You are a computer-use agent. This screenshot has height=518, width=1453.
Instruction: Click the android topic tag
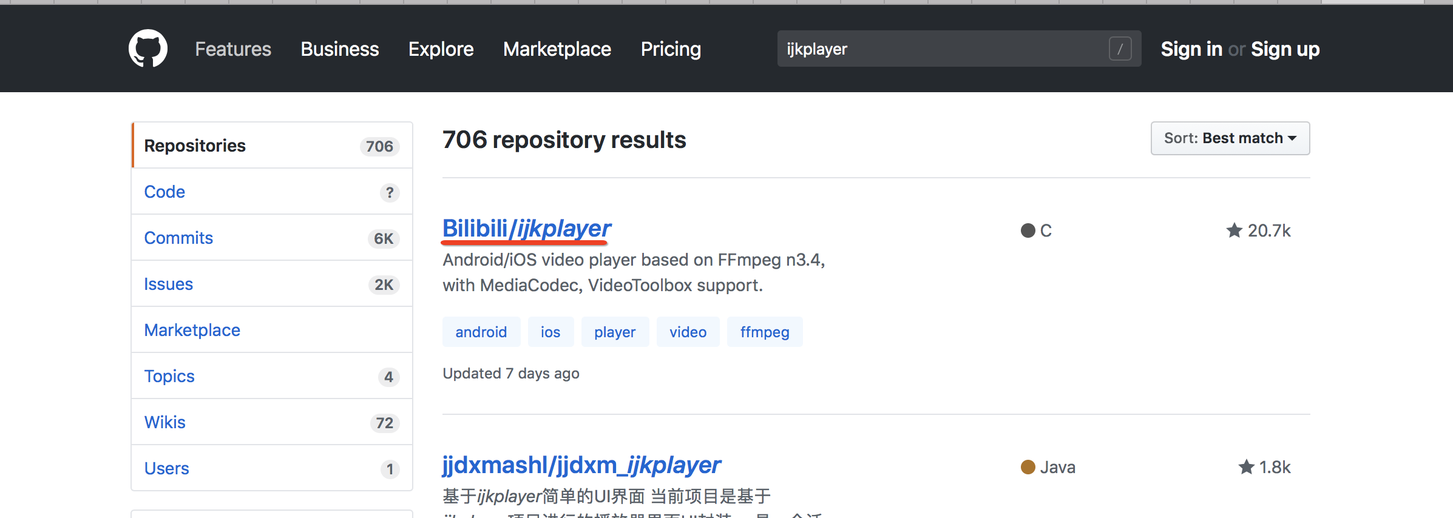481,332
